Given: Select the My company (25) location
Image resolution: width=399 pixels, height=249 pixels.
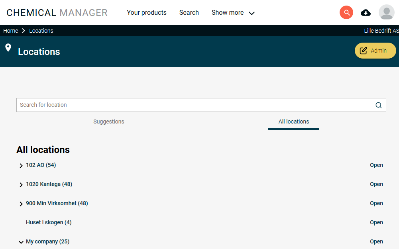Looking at the screenshot, I should click(47, 241).
